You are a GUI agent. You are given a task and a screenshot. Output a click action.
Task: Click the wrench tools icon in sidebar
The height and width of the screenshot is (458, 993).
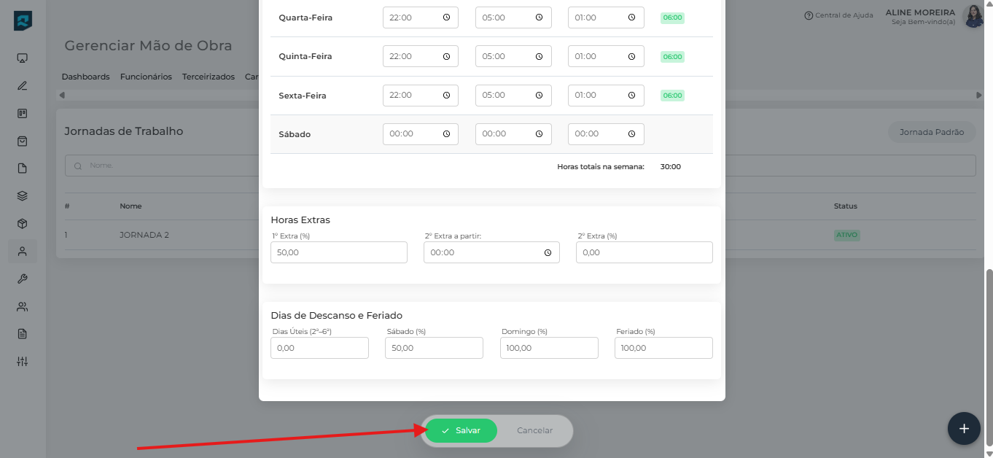(x=22, y=279)
